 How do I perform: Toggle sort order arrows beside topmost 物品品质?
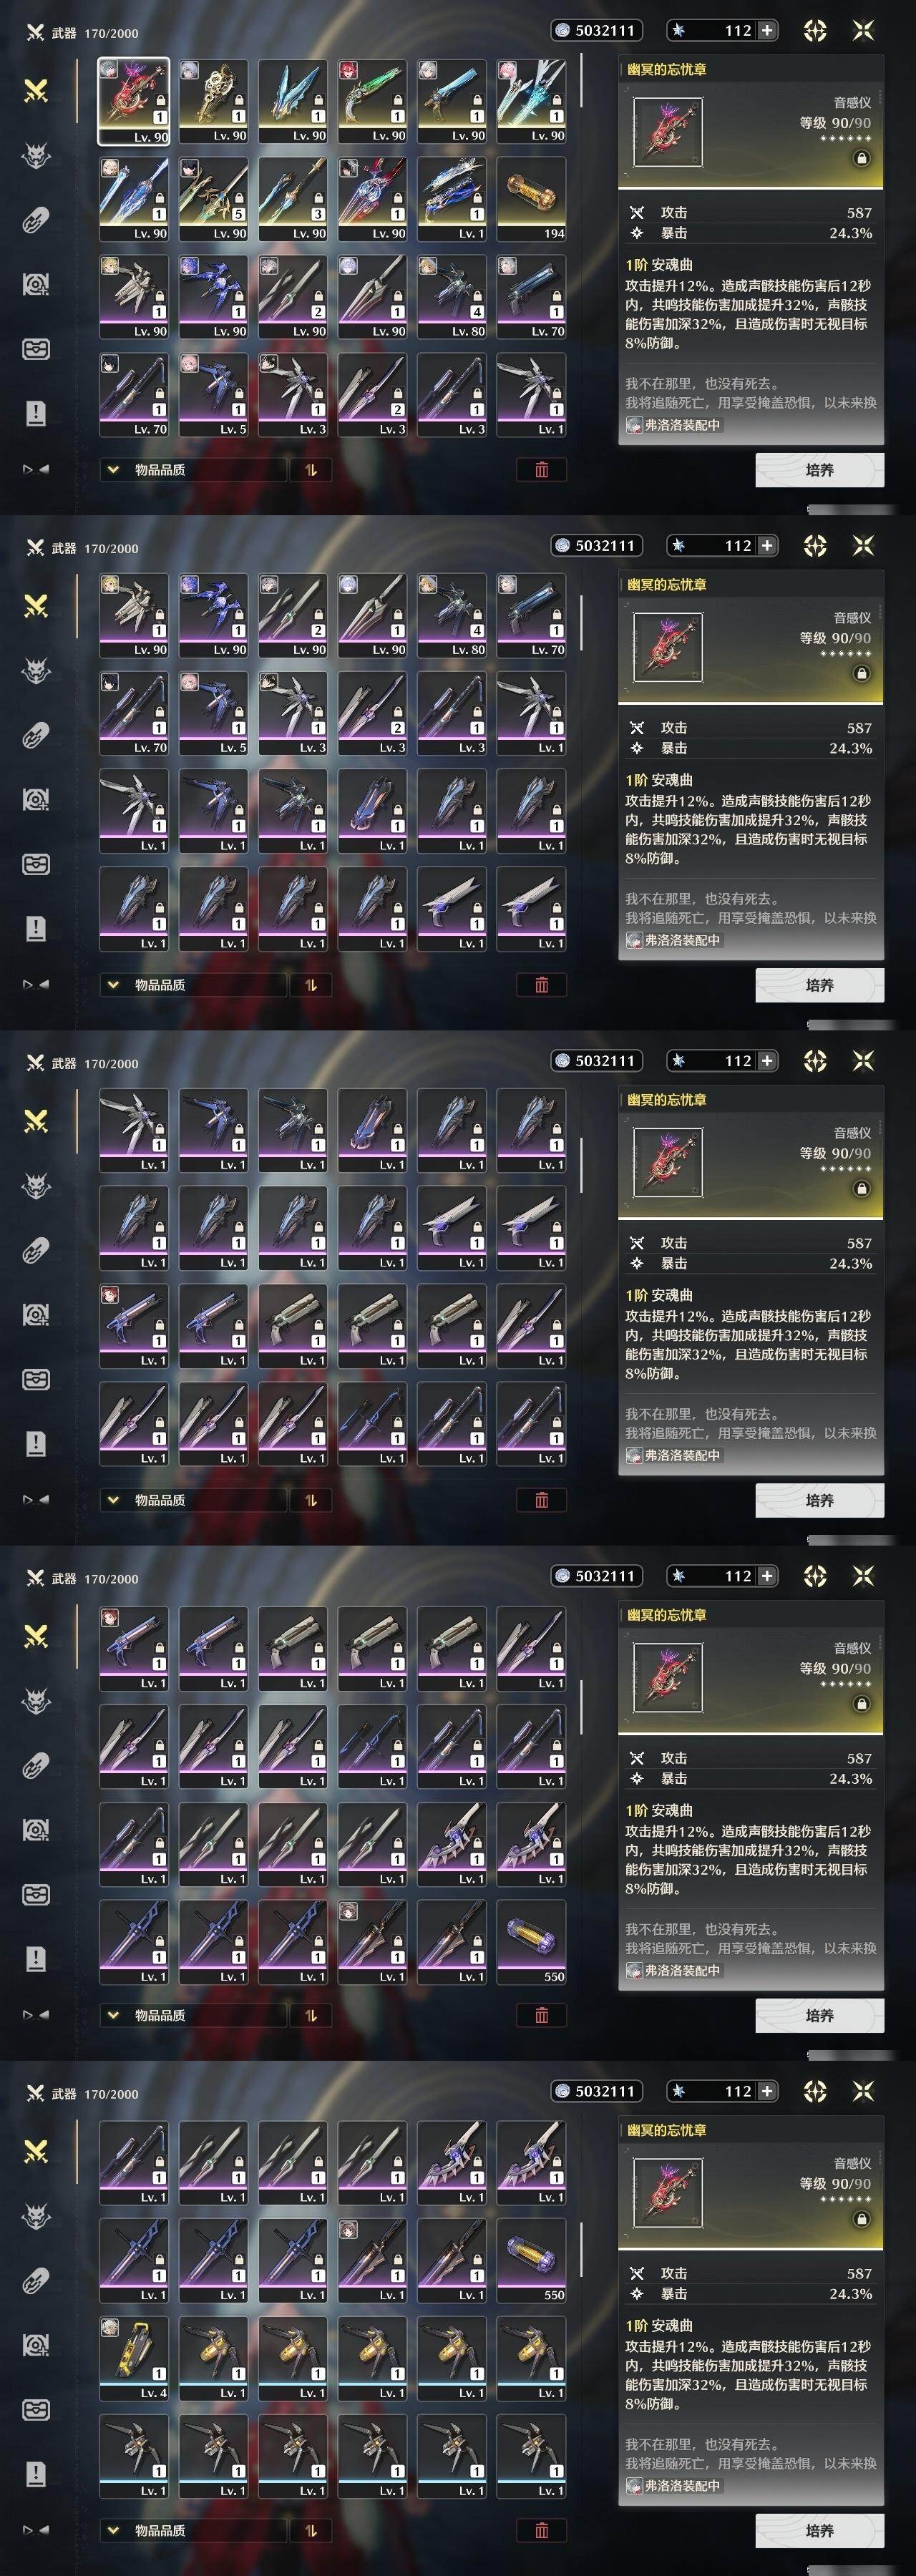tap(310, 470)
